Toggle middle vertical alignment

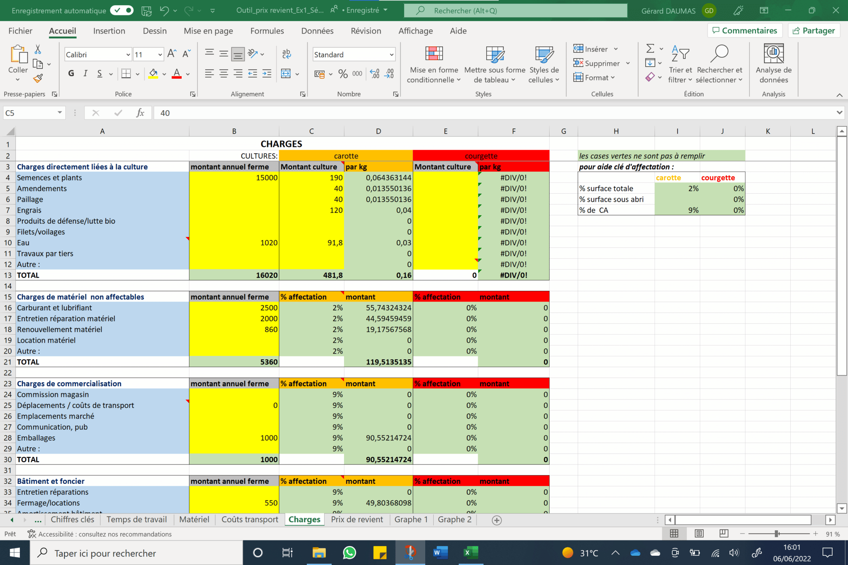coord(223,54)
